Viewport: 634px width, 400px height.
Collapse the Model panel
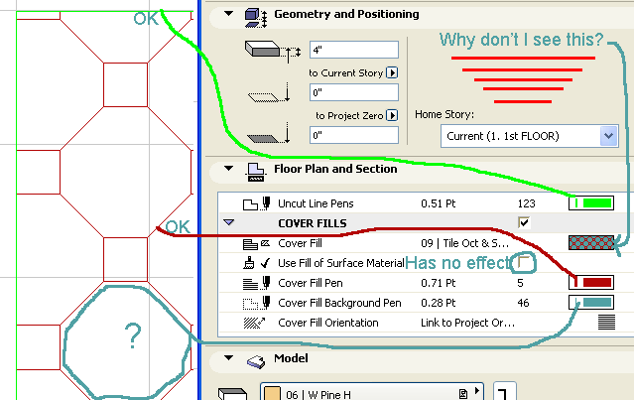point(229,357)
